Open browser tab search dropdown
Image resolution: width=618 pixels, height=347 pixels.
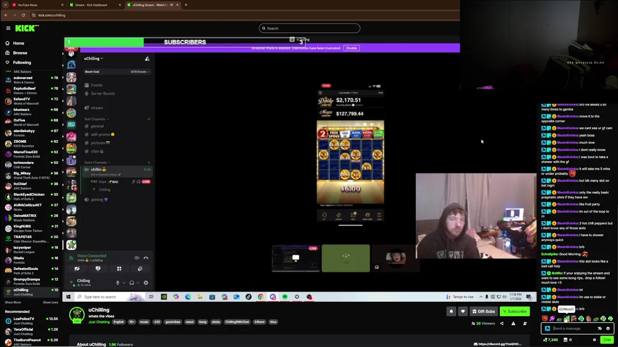point(6,5)
